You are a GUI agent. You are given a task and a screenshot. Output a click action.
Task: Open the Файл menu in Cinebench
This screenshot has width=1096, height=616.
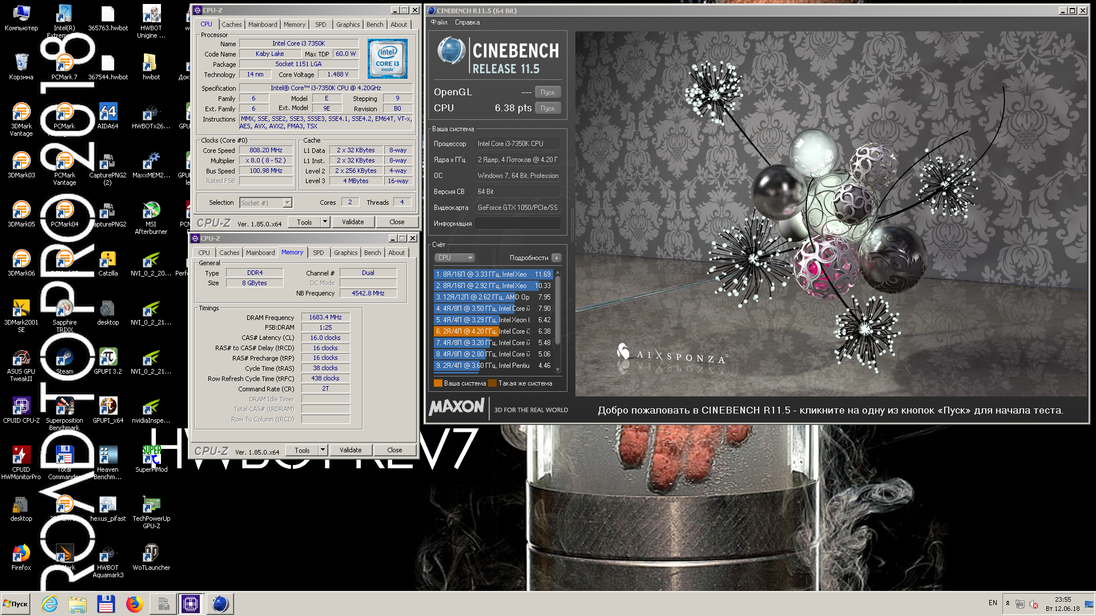[439, 22]
